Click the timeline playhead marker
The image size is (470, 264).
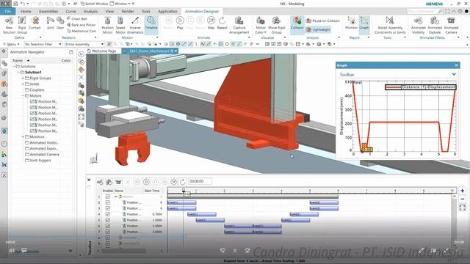pyautogui.click(x=184, y=191)
